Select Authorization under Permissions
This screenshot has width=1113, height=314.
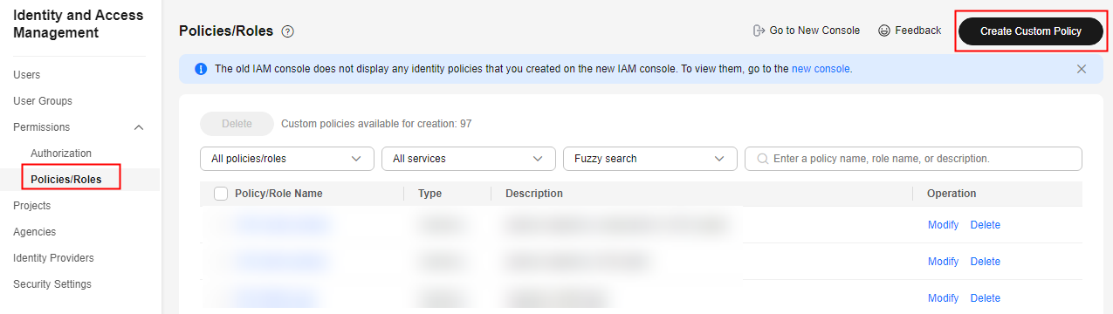click(61, 154)
